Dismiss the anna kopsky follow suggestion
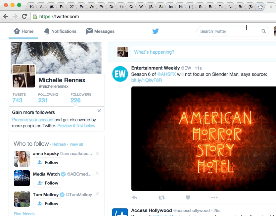Viewport: 276px width, 216px height. 97,153
